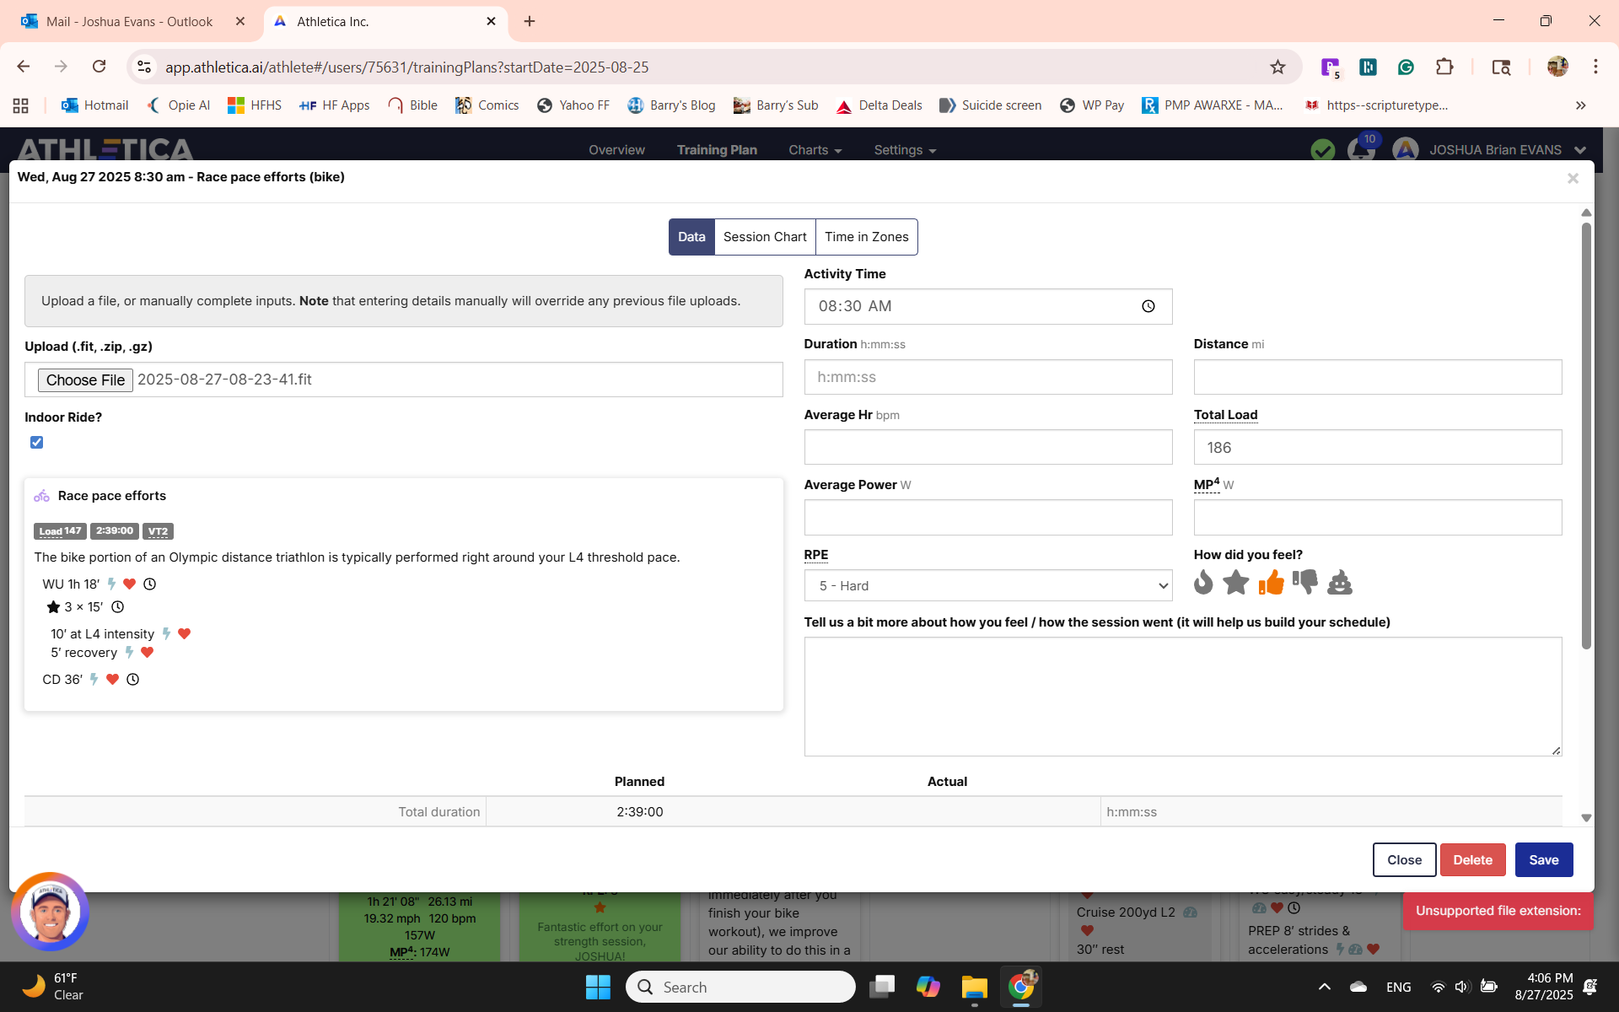Click the clock icon in Activity Time
The width and height of the screenshot is (1619, 1012).
(x=1148, y=306)
